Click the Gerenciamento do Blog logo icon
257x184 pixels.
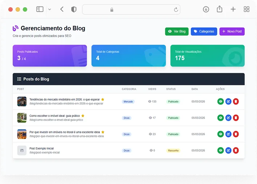tap(16, 28)
